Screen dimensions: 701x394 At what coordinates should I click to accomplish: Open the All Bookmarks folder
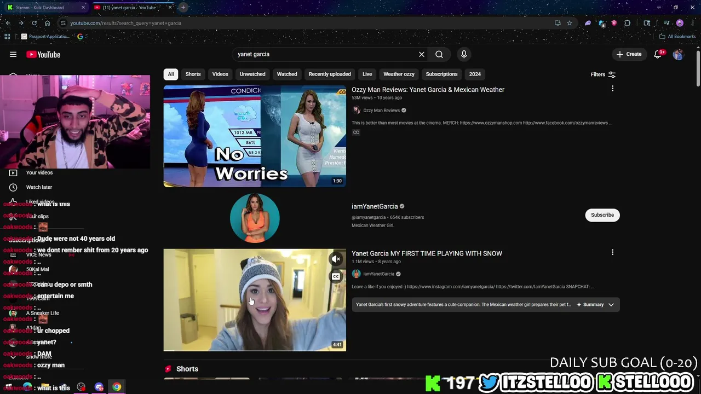(677, 37)
